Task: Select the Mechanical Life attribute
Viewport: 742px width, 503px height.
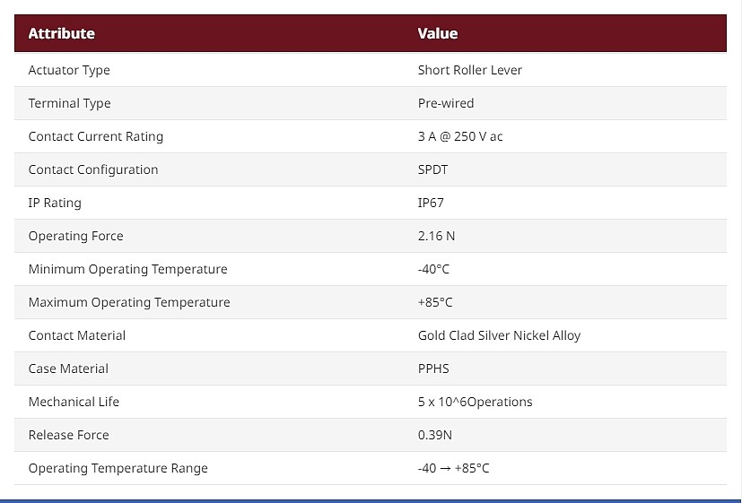Action: [x=74, y=402]
